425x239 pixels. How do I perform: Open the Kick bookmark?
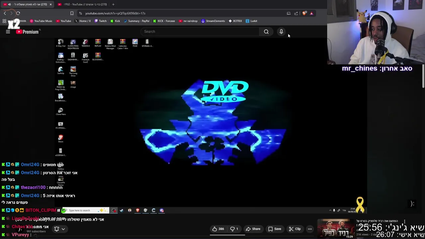point(115,21)
